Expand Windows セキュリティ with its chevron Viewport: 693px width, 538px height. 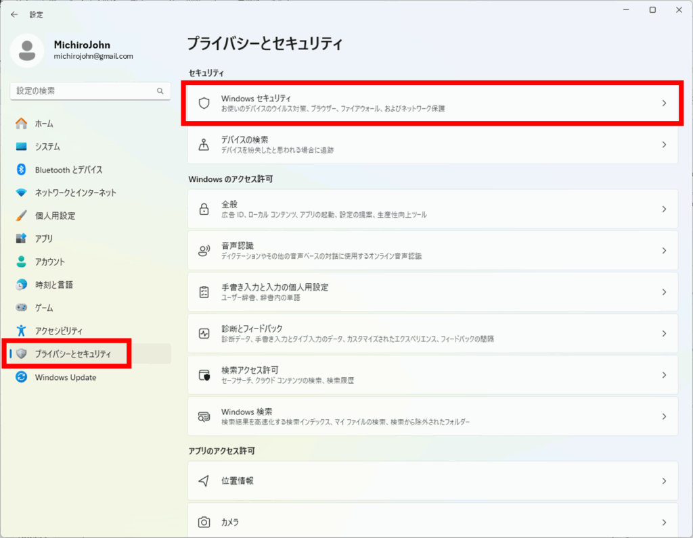pyautogui.click(x=664, y=103)
